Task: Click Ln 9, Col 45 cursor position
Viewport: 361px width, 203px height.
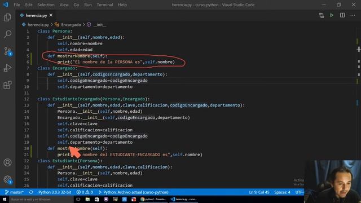Action: [259, 192]
